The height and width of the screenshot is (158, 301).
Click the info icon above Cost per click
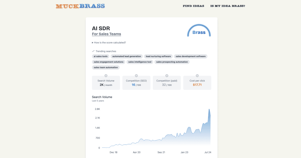(197, 76)
